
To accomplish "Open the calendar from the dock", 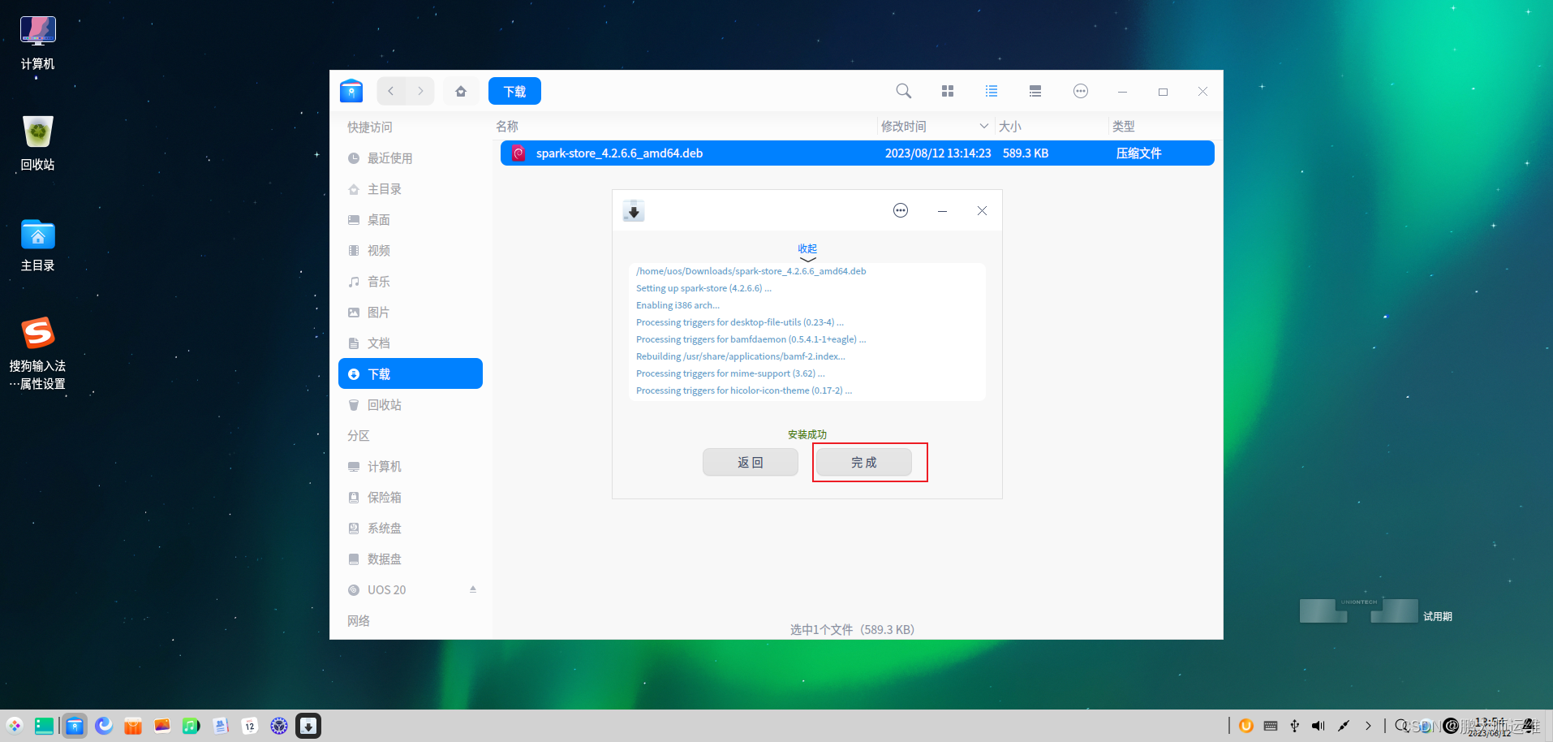I will click(x=250, y=726).
